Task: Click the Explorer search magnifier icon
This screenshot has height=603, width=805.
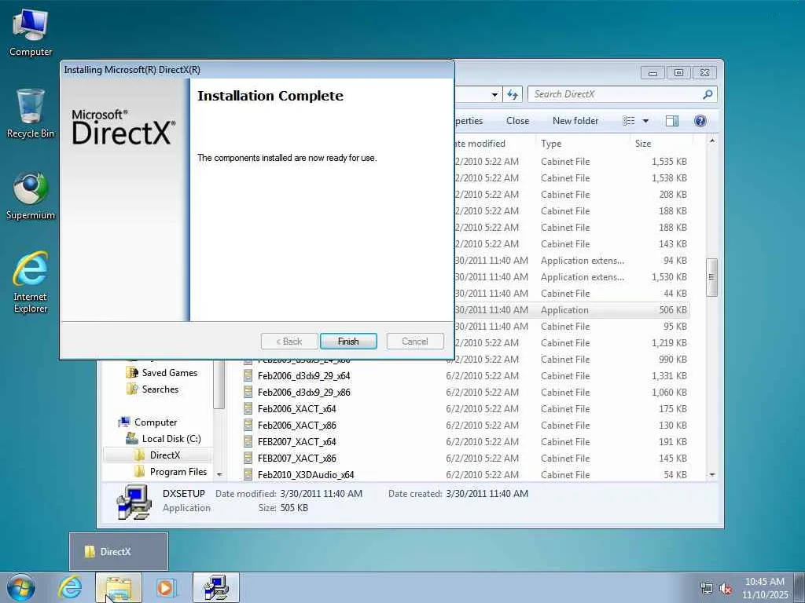Action: [708, 94]
